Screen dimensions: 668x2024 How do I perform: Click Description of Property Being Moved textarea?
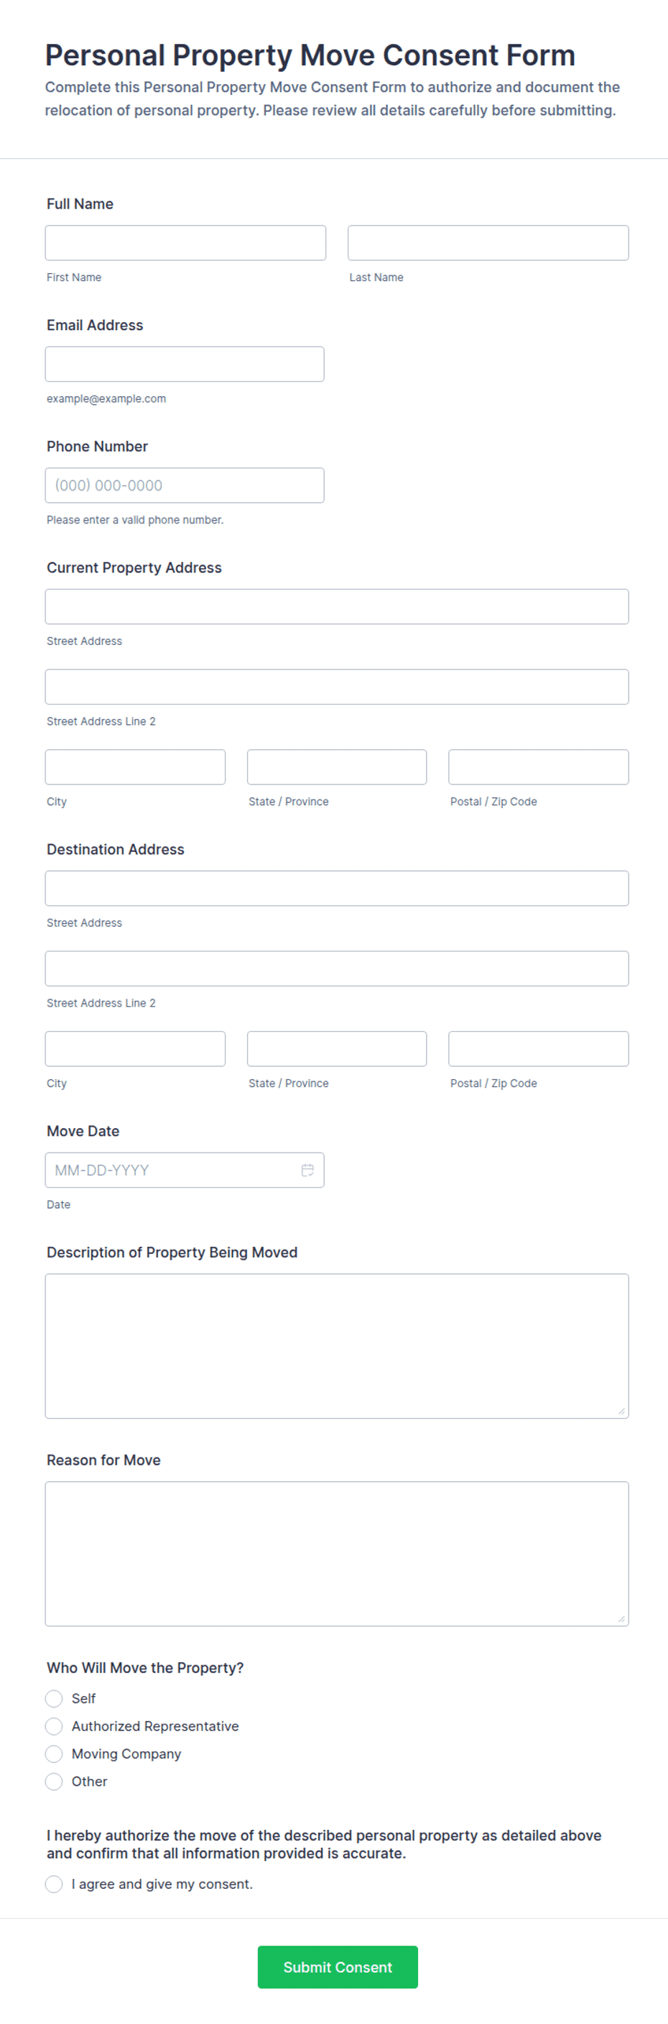tap(337, 1346)
